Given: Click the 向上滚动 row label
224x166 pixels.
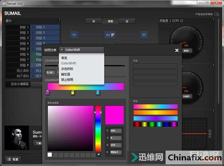Looking at the screenshot, I should [23, 71].
